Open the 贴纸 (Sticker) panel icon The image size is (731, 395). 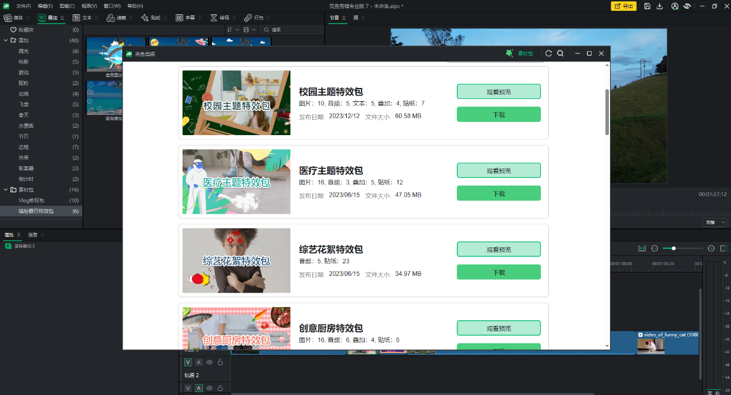pos(143,17)
